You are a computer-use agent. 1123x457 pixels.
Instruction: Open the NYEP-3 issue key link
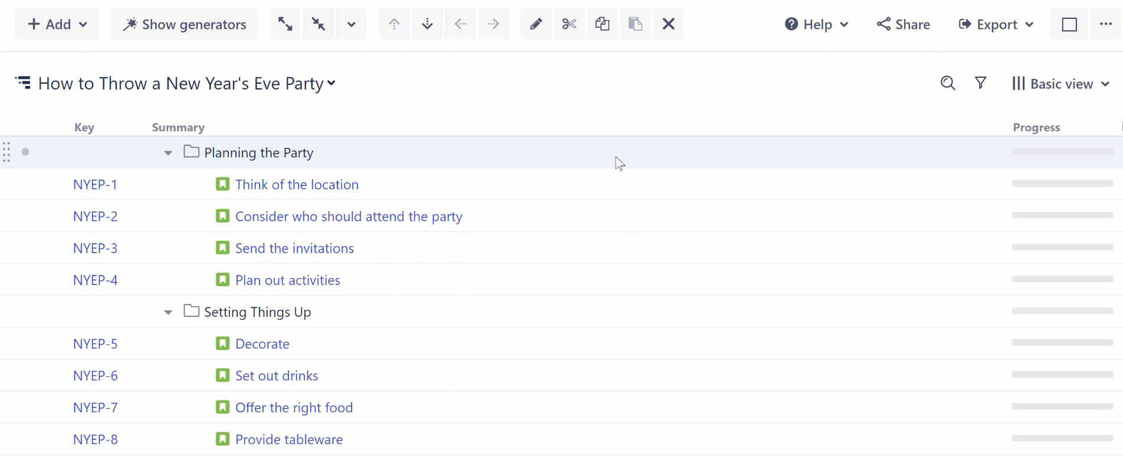pyautogui.click(x=95, y=249)
